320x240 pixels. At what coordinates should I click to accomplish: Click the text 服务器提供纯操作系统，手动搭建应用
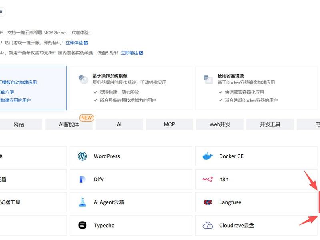pos(129,82)
